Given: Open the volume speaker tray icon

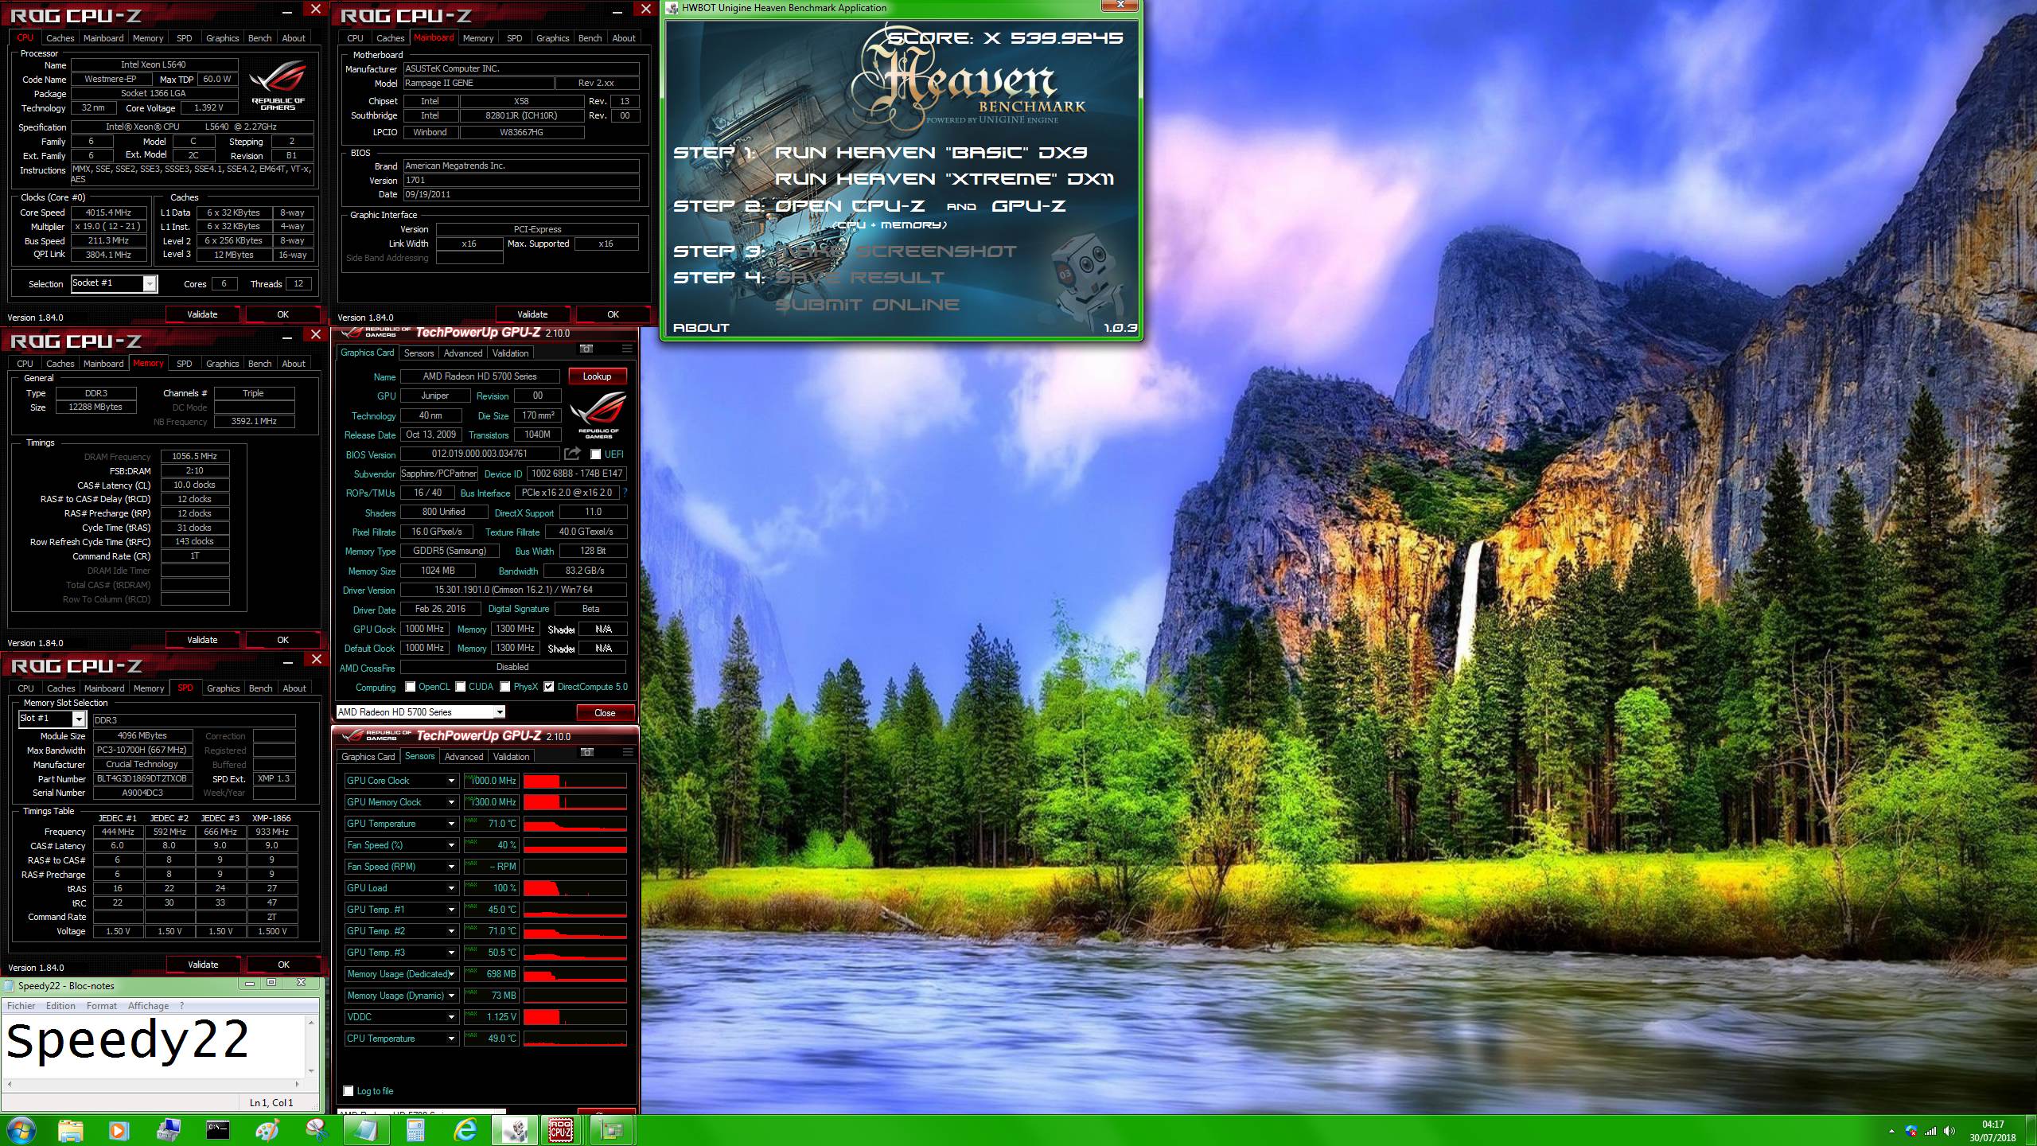Looking at the screenshot, I should [x=1949, y=1131].
